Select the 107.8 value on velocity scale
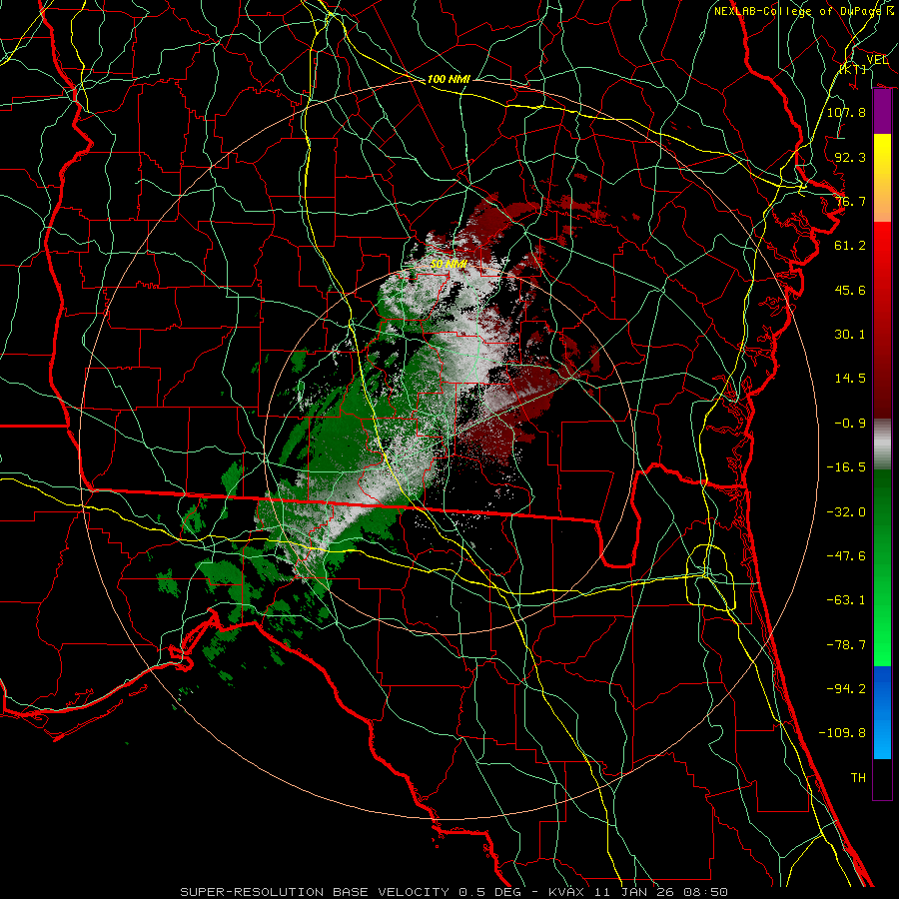Image resolution: width=899 pixels, height=899 pixels. (x=846, y=112)
